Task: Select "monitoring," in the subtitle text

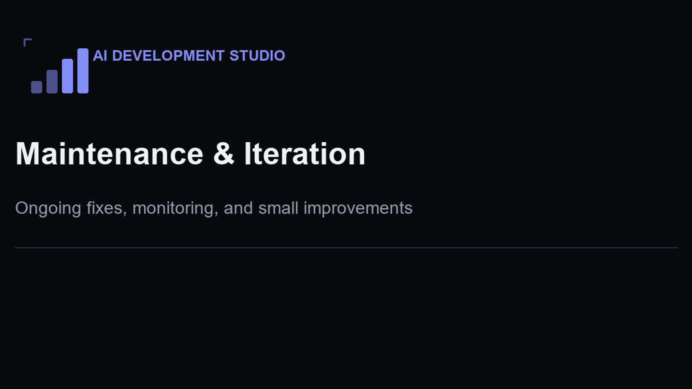Action: coord(175,209)
